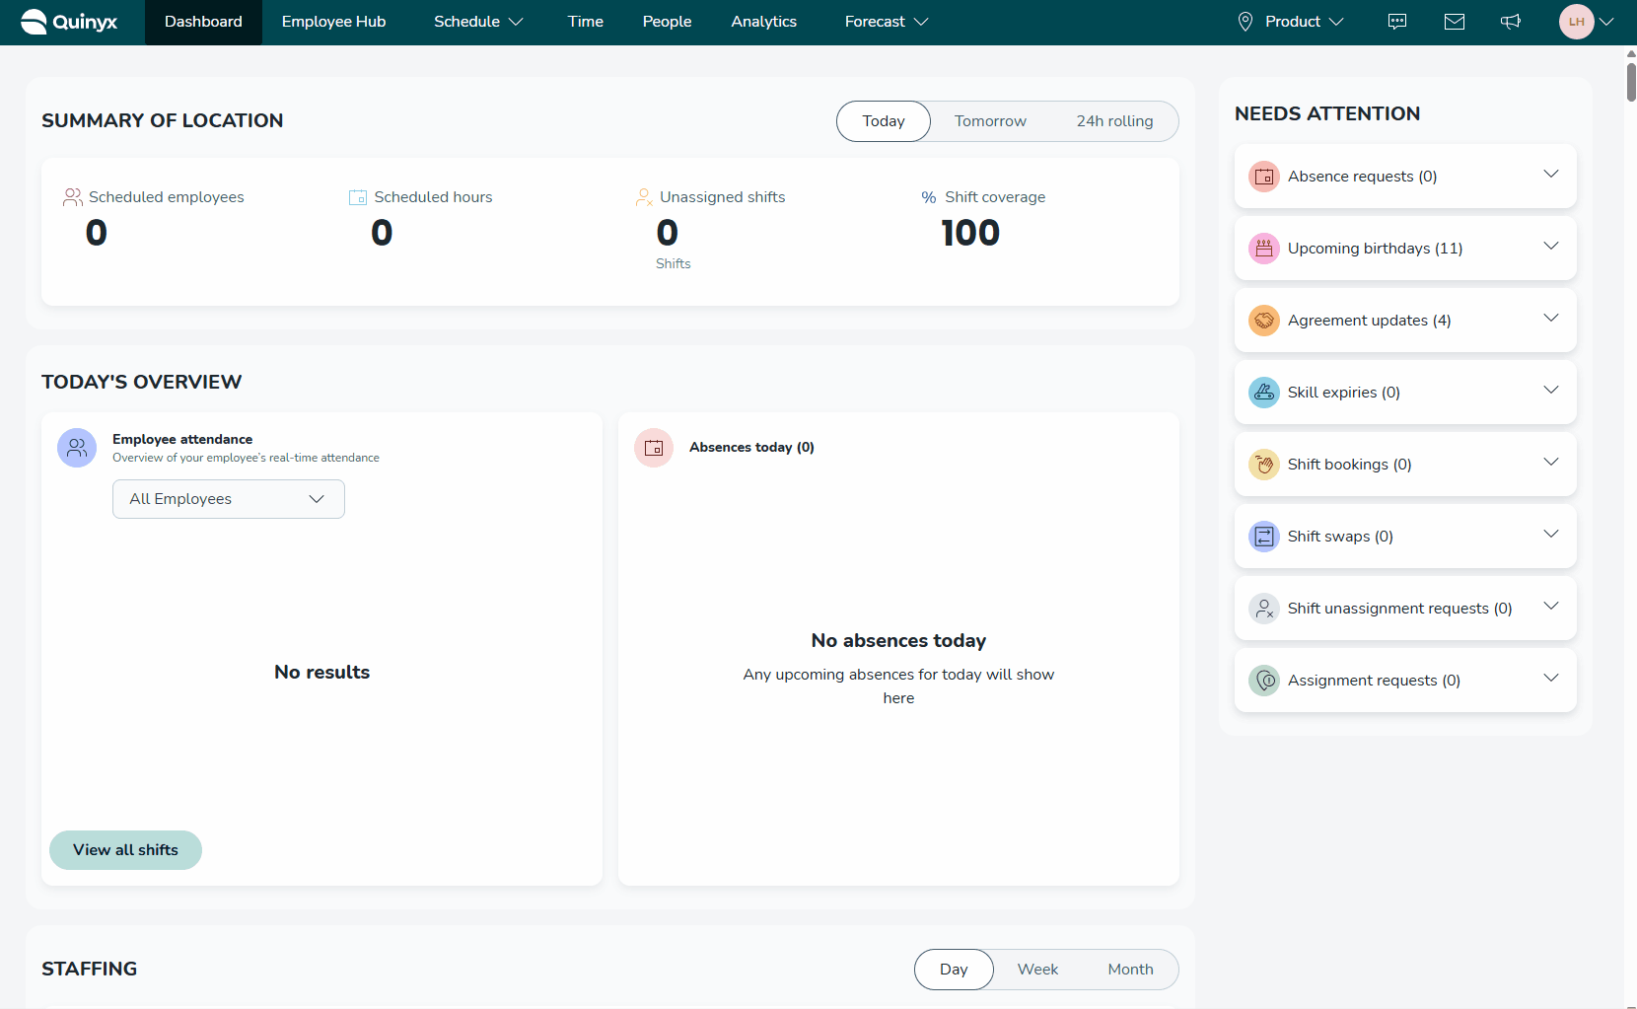Open the chat messages icon
The width and height of the screenshot is (1637, 1009).
click(x=1396, y=22)
